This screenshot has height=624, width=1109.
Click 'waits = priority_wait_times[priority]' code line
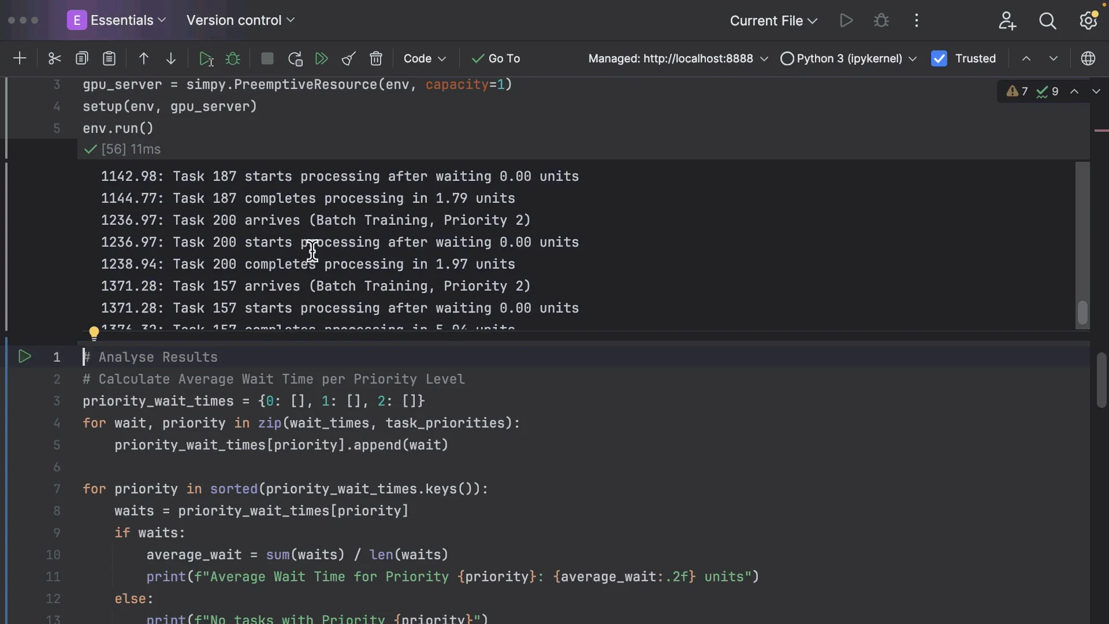262,511
